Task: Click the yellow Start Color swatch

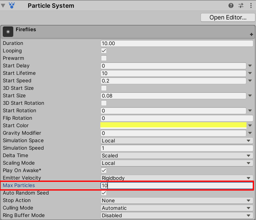Action: pyautogui.click(x=173, y=125)
